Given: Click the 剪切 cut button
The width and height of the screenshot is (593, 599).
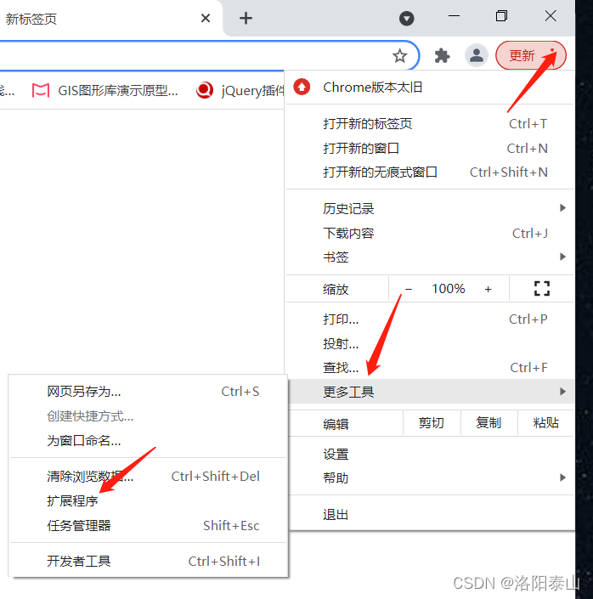Looking at the screenshot, I should pos(432,423).
